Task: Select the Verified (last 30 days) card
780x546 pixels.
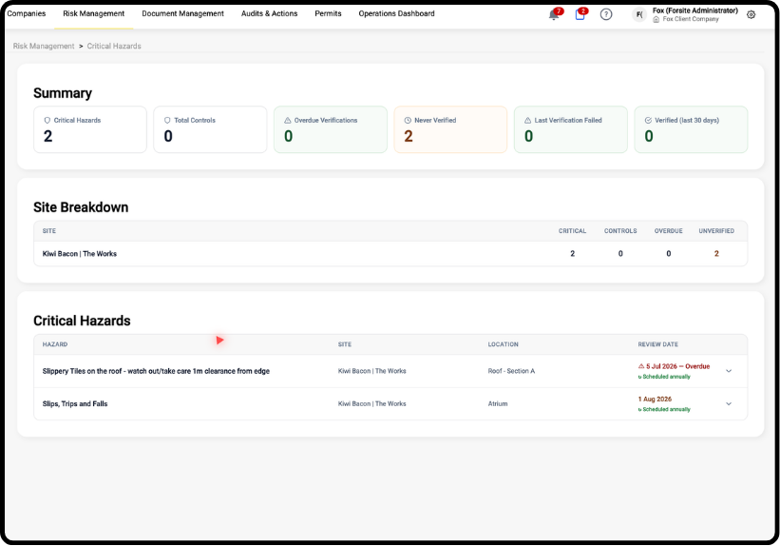Action: [691, 129]
